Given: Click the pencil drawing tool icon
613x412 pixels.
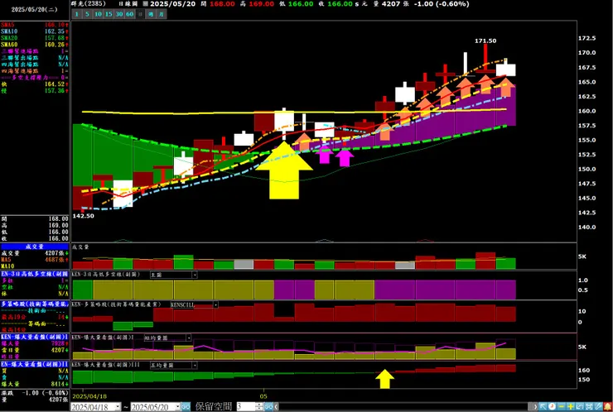Looking at the screenshot, I should tap(598, 406).
